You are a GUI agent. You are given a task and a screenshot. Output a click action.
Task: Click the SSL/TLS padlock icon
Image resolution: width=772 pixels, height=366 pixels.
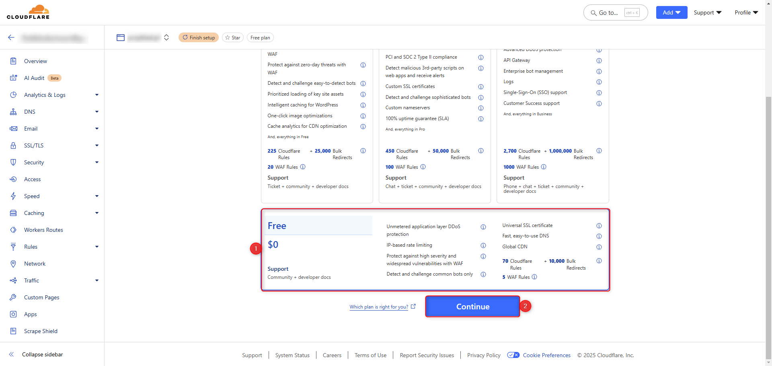pyautogui.click(x=13, y=145)
